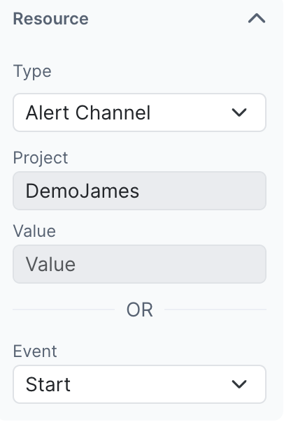This screenshot has width=284, height=422.
Task: Click the 'DemoJames' text in Project
Action: [x=82, y=191]
